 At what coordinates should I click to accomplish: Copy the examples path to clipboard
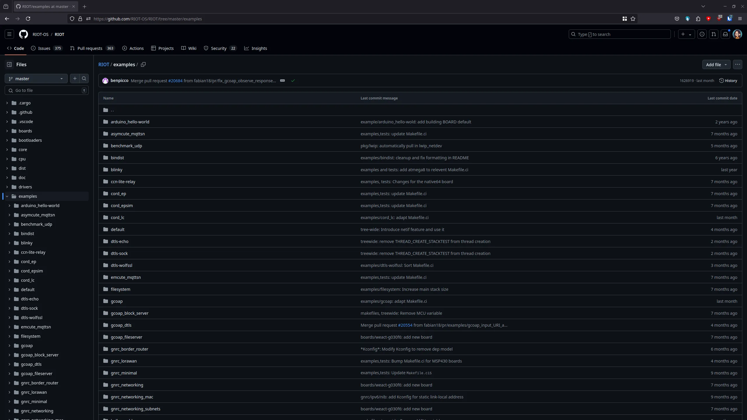tap(143, 64)
